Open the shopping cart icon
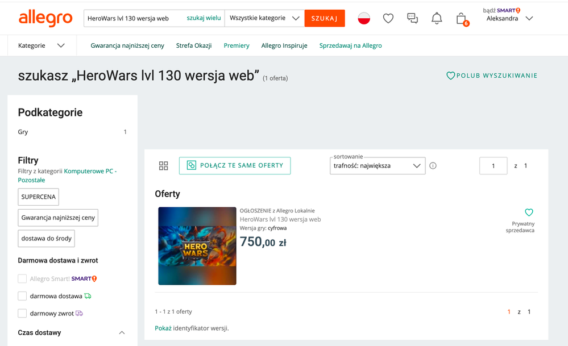The width and height of the screenshot is (568, 346). tap(461, 19)
